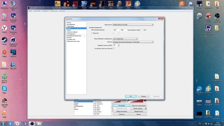This screenshot has width=224, height=126.
Task: Select the Монитор radio button
Action: [92, 33]
